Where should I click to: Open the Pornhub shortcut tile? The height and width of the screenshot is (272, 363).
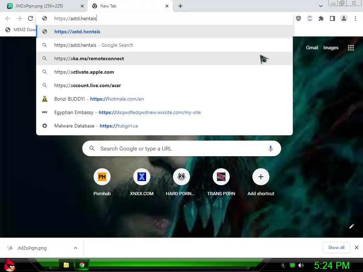102,182
